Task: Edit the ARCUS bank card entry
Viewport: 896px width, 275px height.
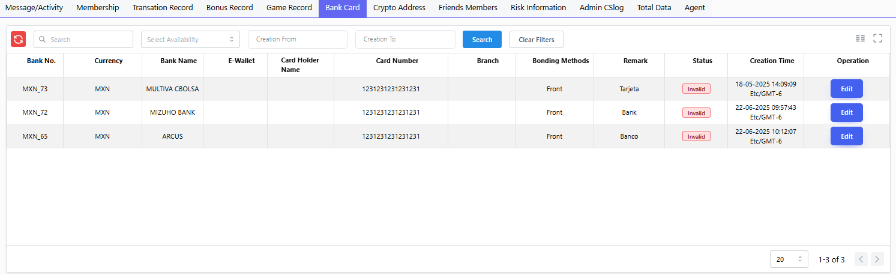Action: point(846,136)
